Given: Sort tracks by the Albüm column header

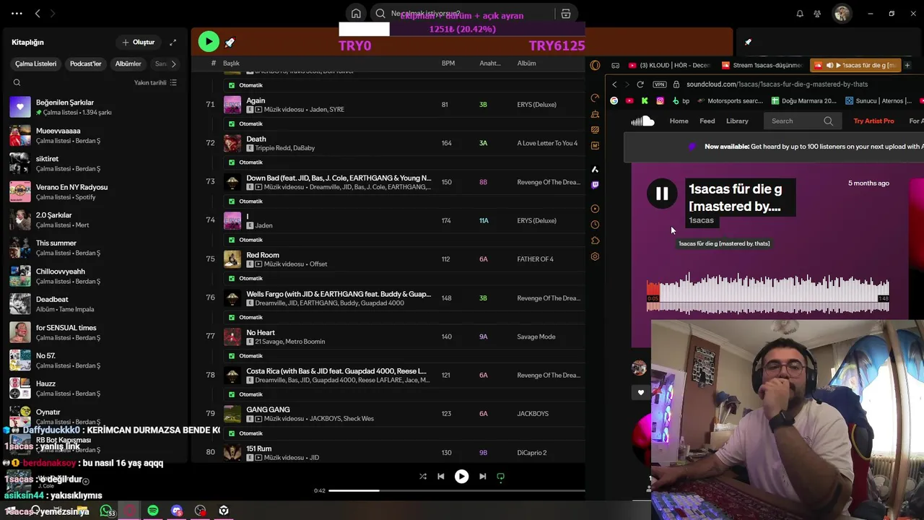Looking at the screenshot, I should pyautogui.click(x=526, y=64).
